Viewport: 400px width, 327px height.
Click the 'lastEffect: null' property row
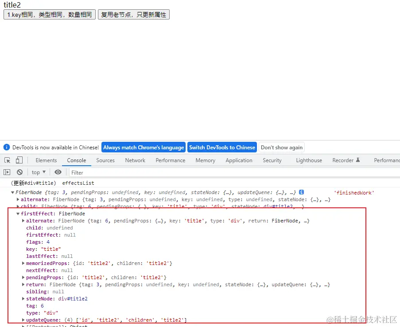[49, 256]
